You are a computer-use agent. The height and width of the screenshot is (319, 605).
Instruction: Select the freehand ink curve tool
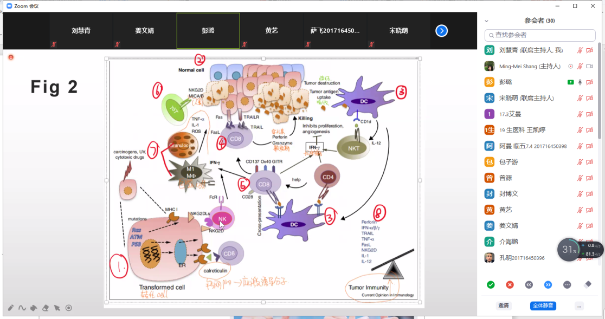22,308
